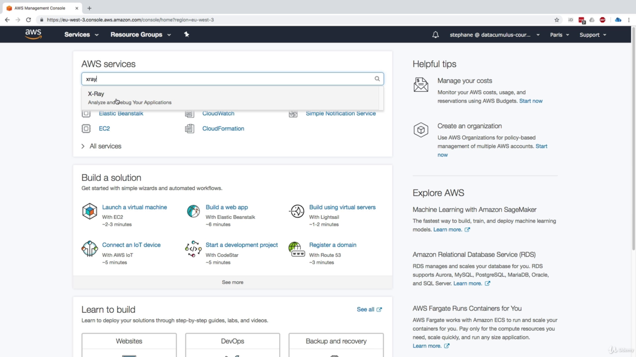
Task: Switch to the AWS Management Console tab
Action: [43, 8]
